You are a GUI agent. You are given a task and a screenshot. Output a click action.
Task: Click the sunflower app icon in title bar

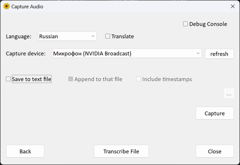pos(6,6)
